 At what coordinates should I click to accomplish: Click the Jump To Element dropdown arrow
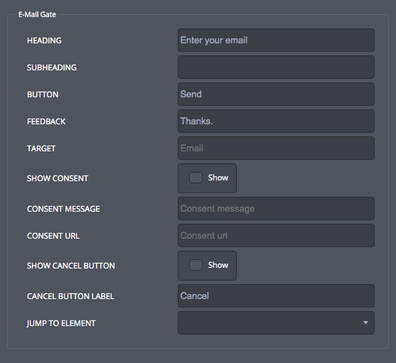pyautogui.click(x=365, y=323)
